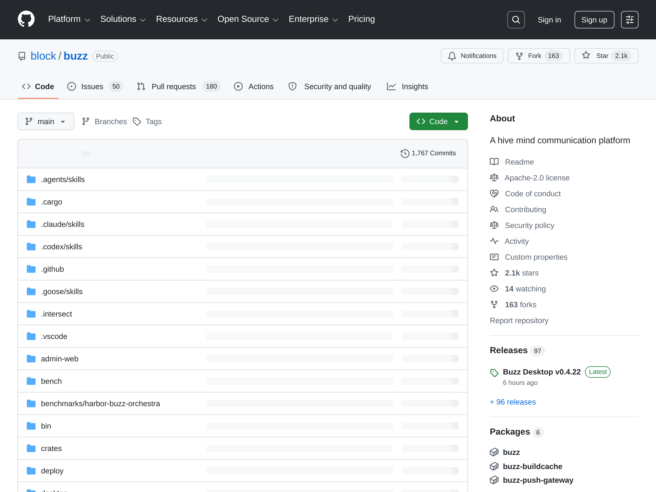Image resolution: width=656 pixels, height=492 pixels.
Task: Click the Readme book icon
Action: pyautogui.click(x=494, y=162)
